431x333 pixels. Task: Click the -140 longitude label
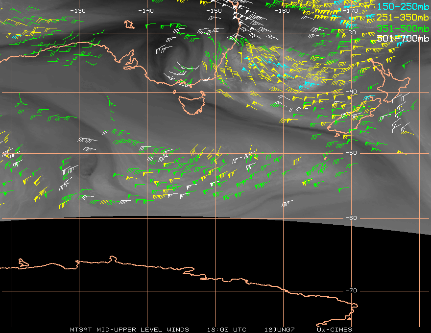click(x=145, y=11)
